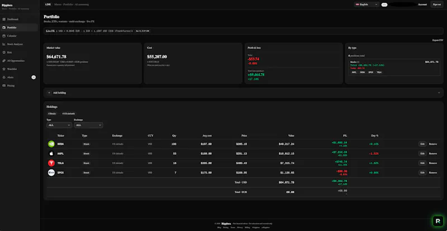Click the Blog link in footer
447x231 pixels.
(219, 228)
